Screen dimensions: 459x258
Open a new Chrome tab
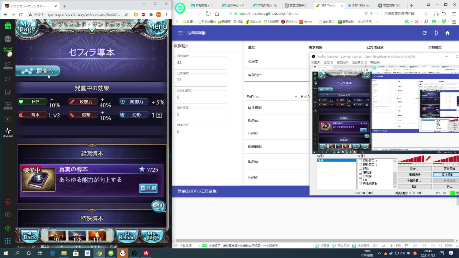pyautogui.click(x=65, y=6)
